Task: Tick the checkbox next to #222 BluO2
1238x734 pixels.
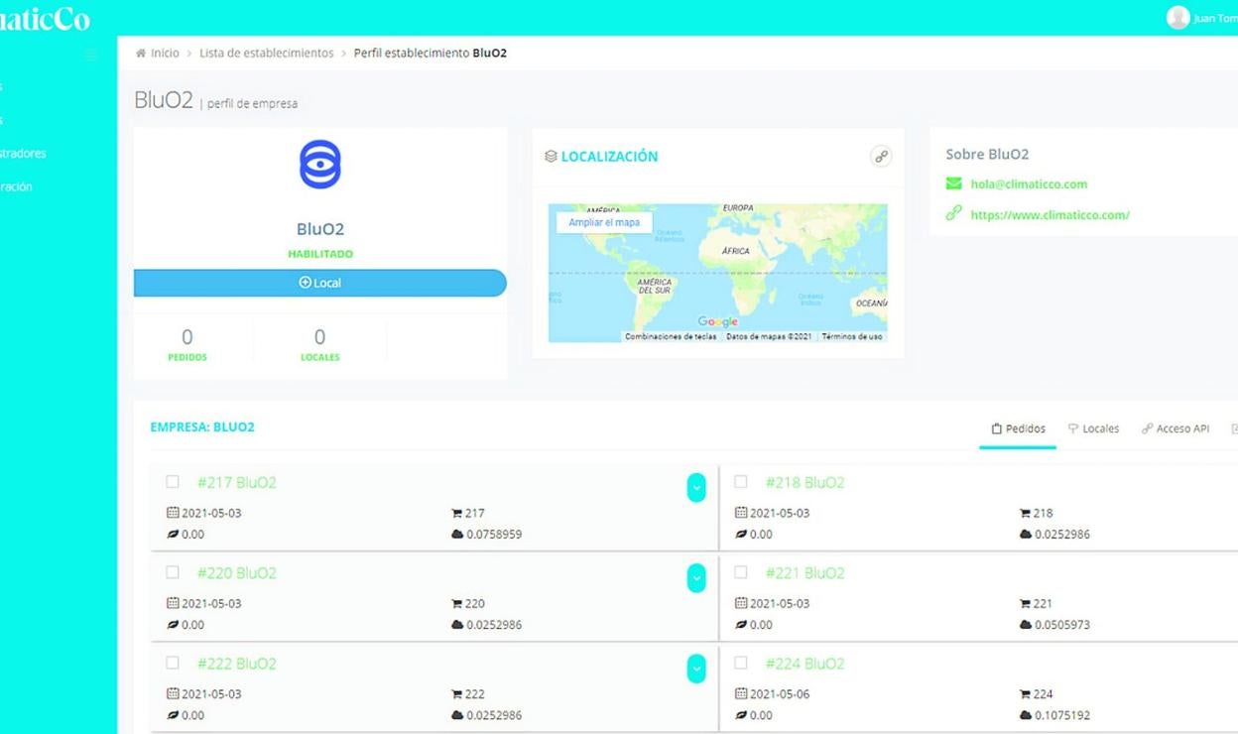Action: (x=173, y=663)
